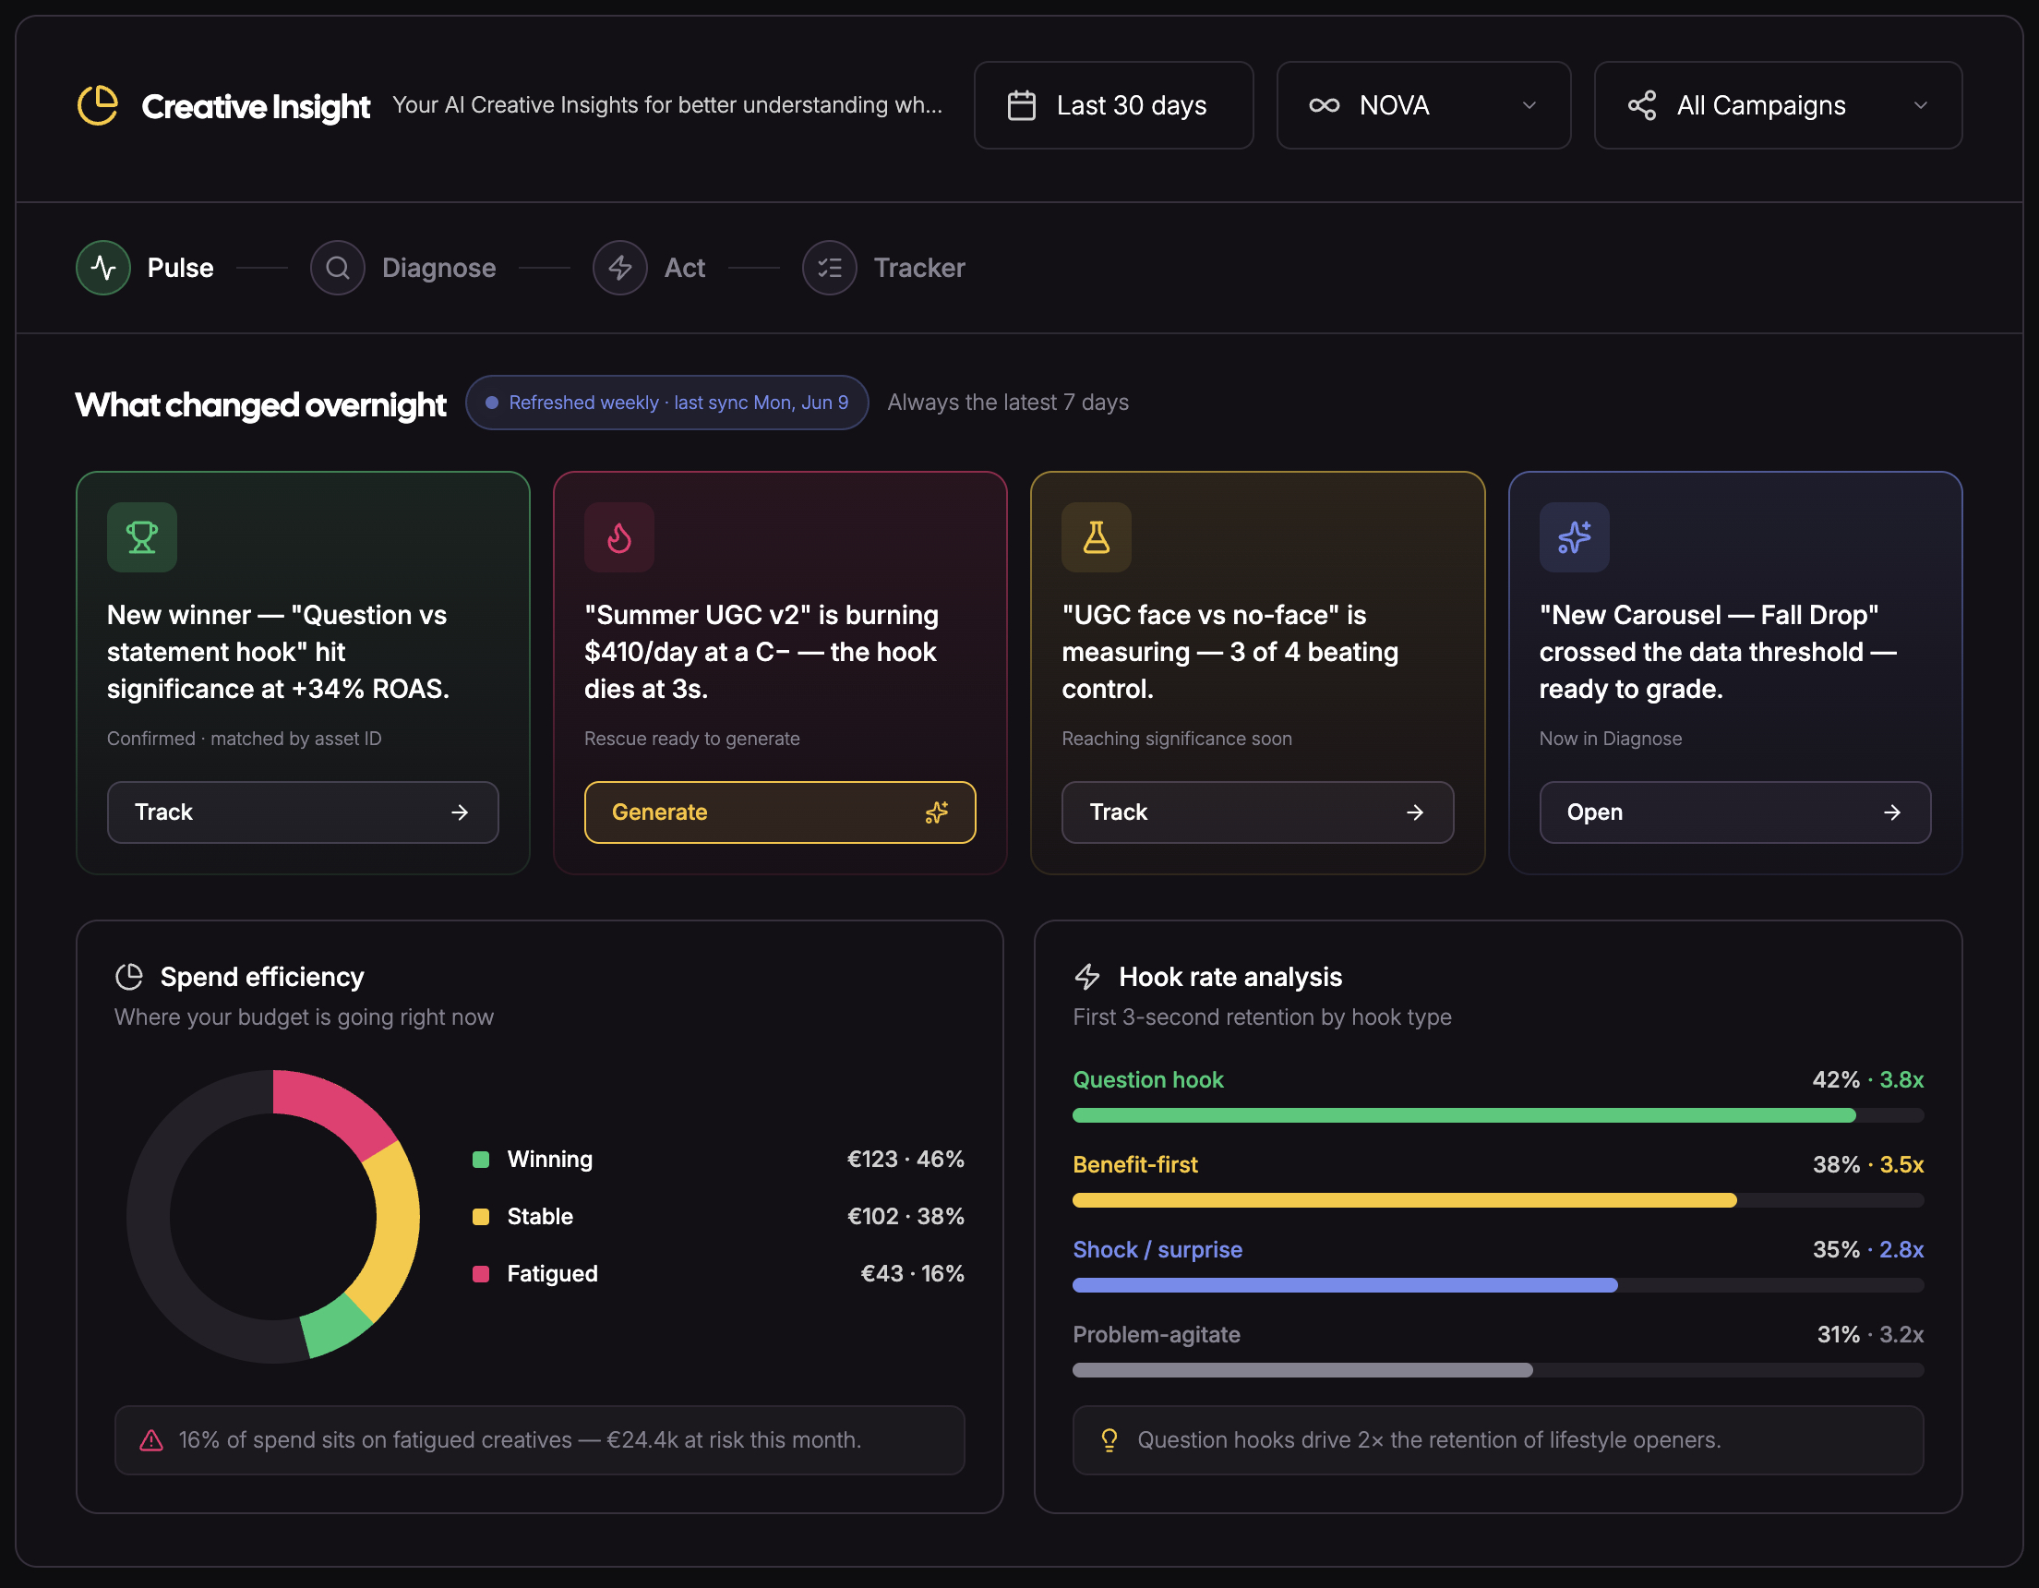
Task: Switch to the Tracker tab
Action: (x=884, y=268)
